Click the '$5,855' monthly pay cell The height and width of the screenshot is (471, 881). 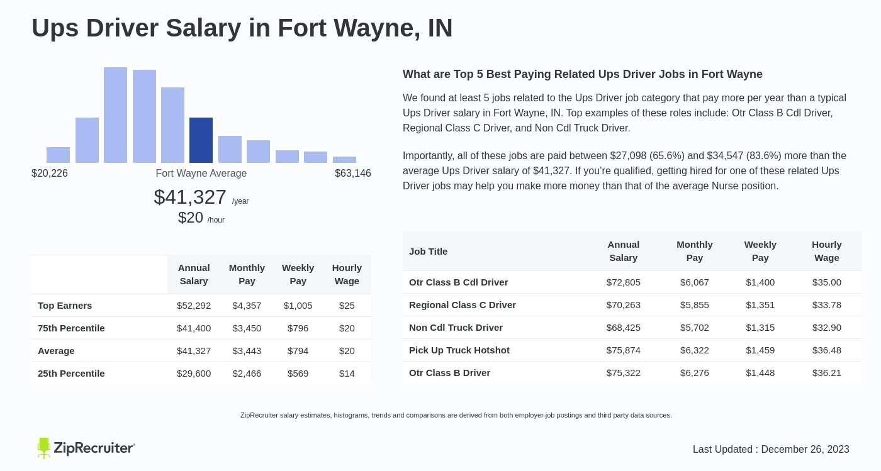[x=695, y=304]
